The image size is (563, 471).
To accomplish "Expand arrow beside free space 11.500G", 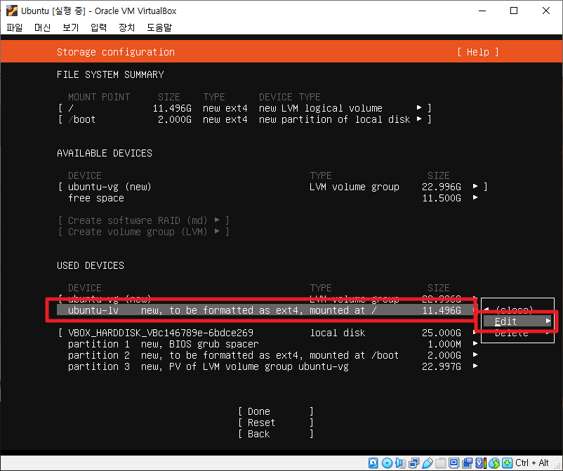I will pyautogui.click(x=475, y=197).
